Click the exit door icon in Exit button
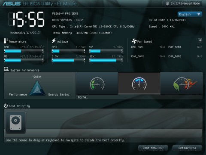The image size is (206, 155). point(167,3)
